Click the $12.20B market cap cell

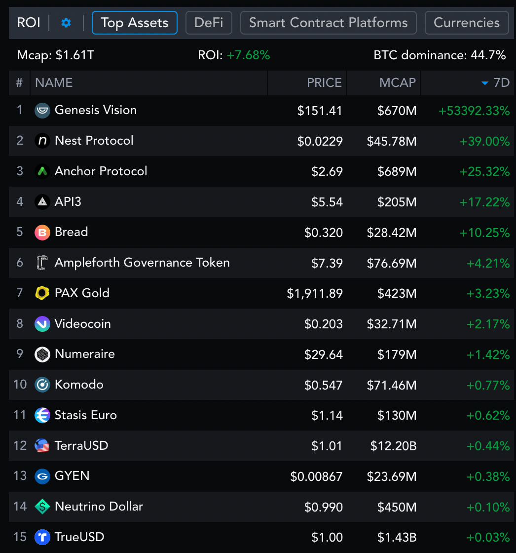[393, 446]
